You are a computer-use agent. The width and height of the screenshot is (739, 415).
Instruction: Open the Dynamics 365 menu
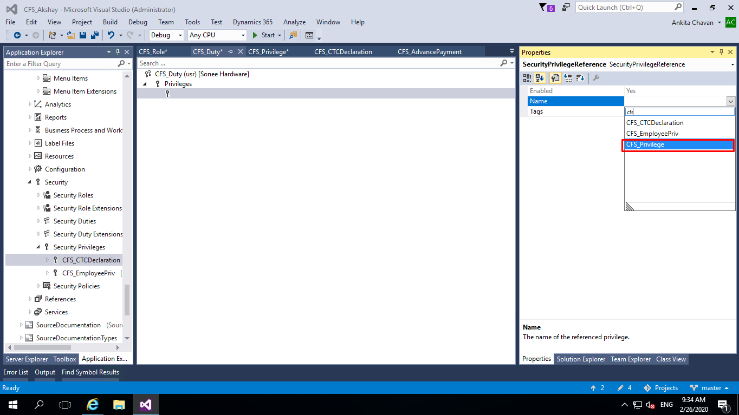pos(252,22)
